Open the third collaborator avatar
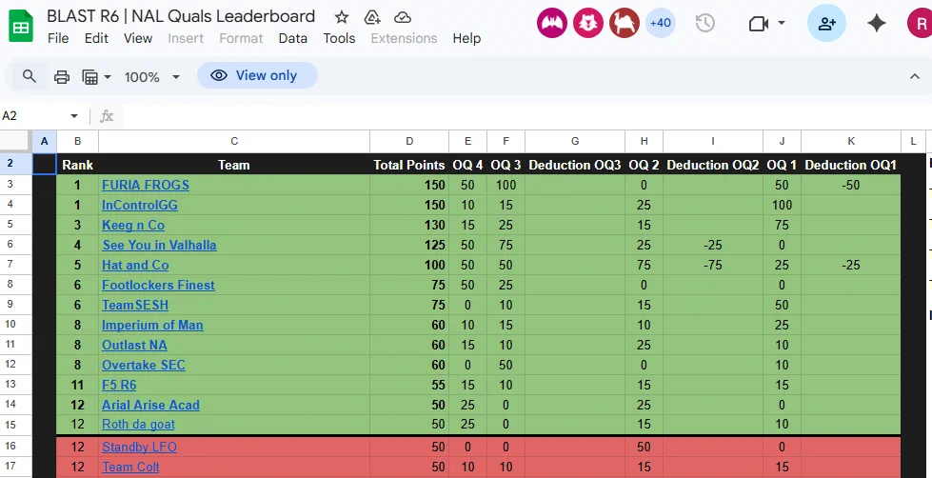 [625, 23]
